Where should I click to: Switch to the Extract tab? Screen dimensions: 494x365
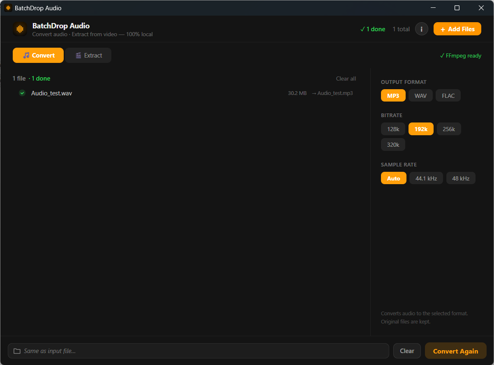click(x=88, y=55)
